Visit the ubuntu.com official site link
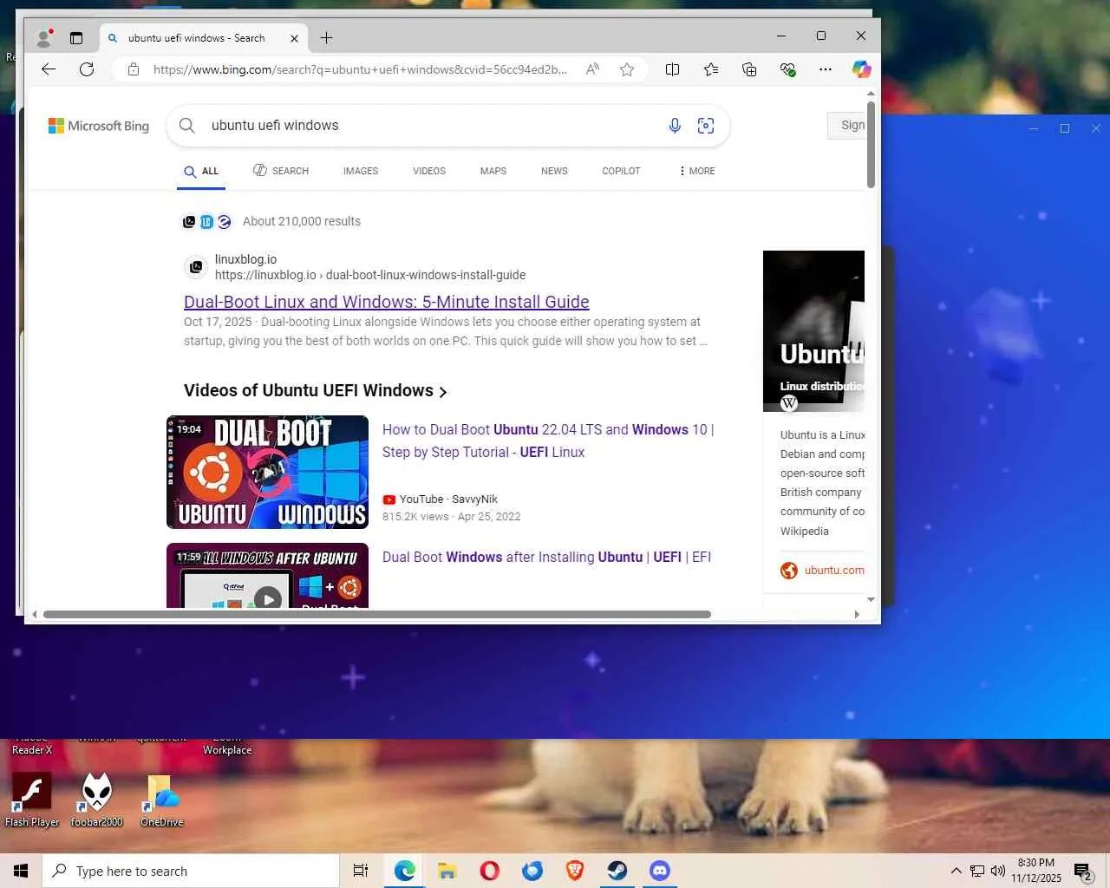The height and width of the screenshot is (888, 1110). [x=834, y=570]
